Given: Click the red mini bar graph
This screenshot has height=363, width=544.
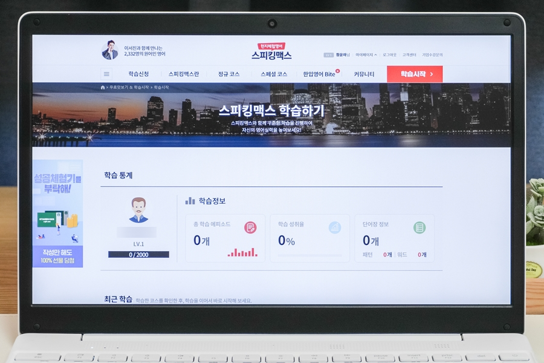Looking at the screenshot, I should (242, 252).
